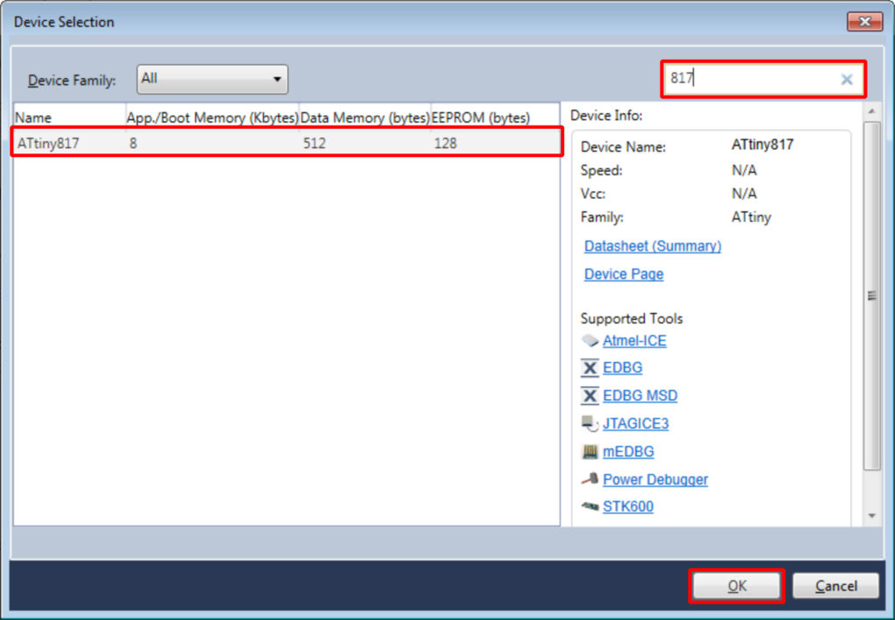Sort by App./Boot Memory column header
Viewport: 895px width, 620px height.
pos(212,118)
